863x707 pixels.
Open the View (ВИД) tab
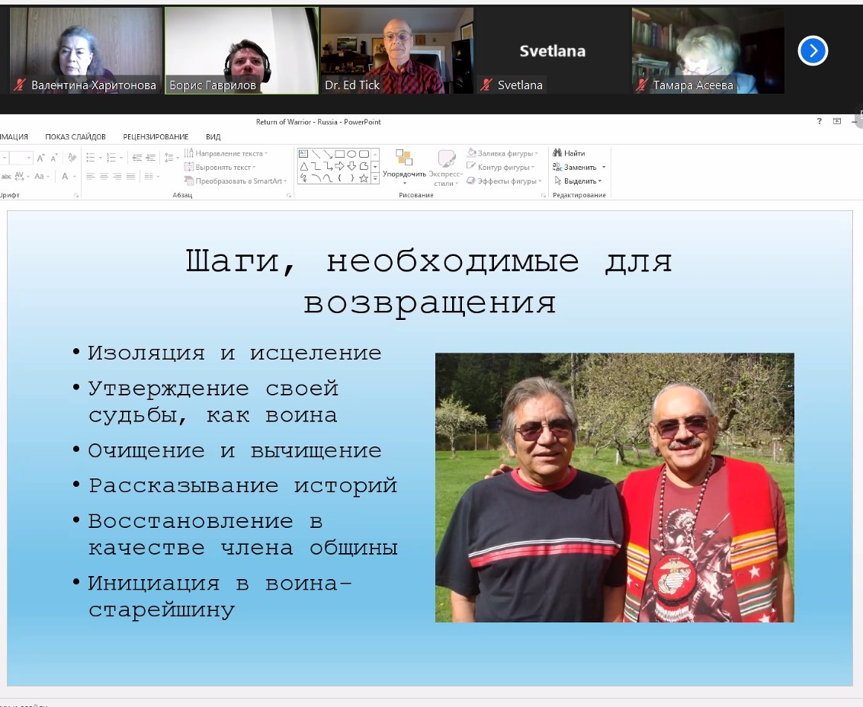pos(213,137)
